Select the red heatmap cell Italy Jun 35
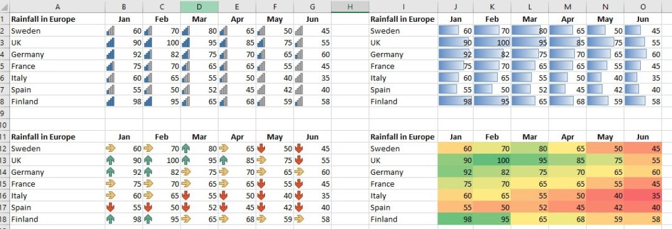 click(x=643, y=196)
